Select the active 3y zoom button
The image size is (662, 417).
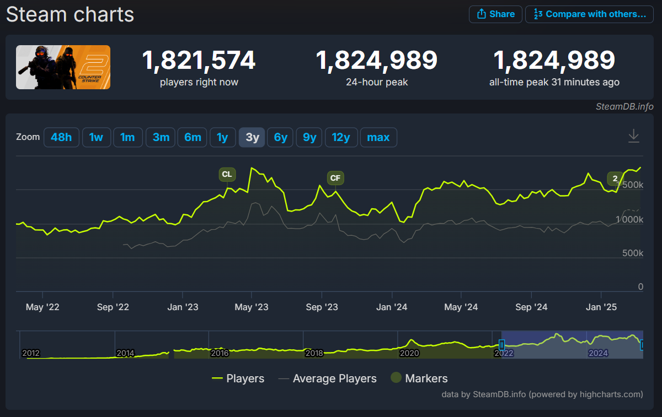coord(252,138)
